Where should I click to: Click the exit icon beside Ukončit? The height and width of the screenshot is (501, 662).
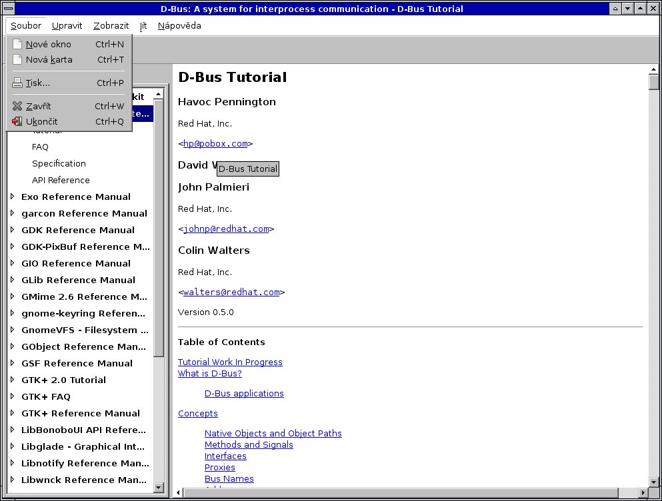[x=17, y=121]
